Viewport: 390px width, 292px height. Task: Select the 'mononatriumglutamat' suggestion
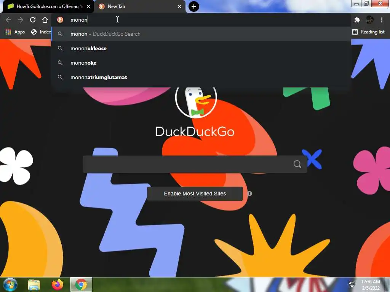coord(201,77)
